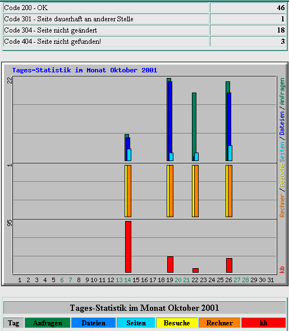Viewport: 289px width, 331px height.
Task: Click the 'Code 200 - OK' row label
Action: point(26,8)
